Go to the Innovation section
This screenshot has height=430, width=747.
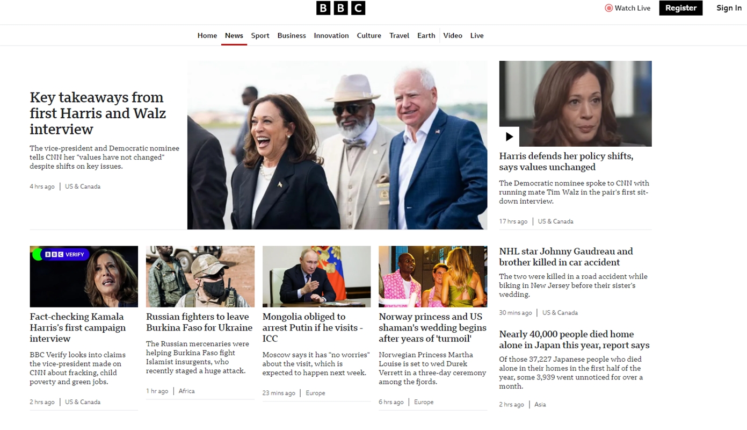[331, 35]
